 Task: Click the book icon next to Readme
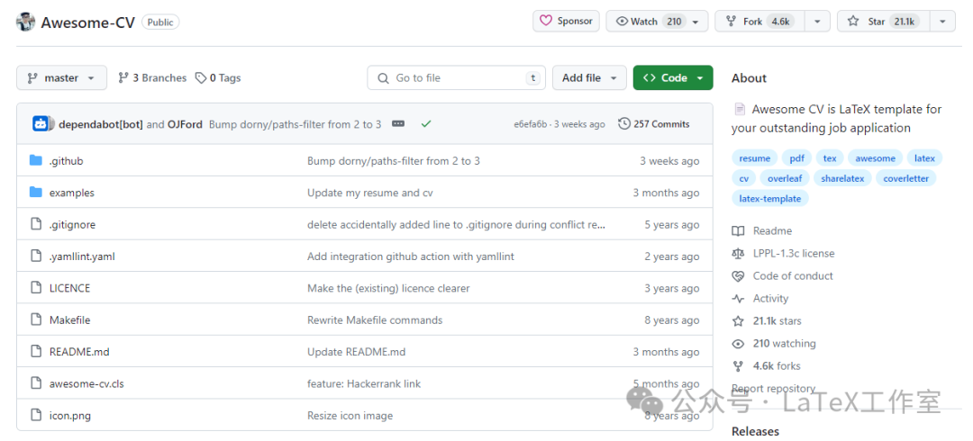[x=738, y=230]
